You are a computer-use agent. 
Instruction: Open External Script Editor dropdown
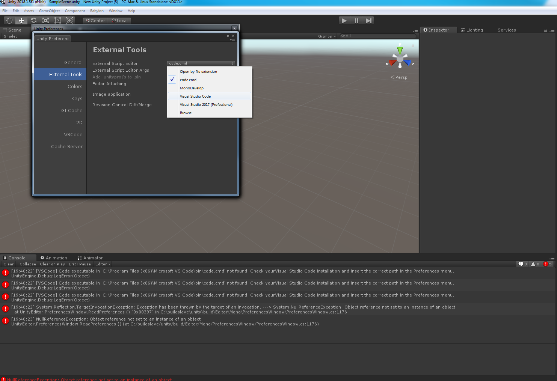pyautogui.click(x=201, y=63)
